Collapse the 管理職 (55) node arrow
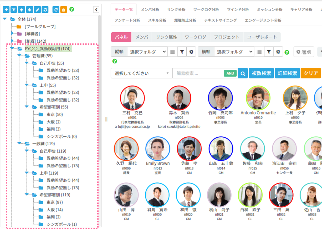This screenshot has width=322, height=229. tap(19, 56)
